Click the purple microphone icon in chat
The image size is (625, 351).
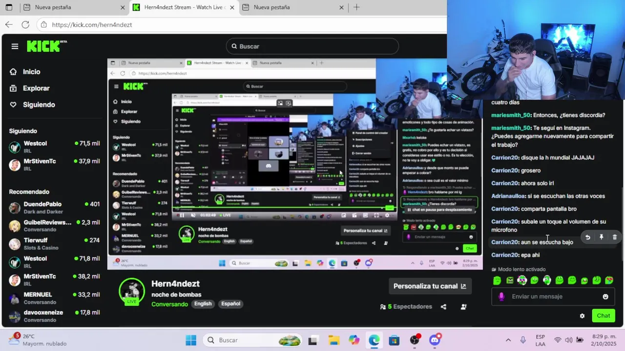click(501, 296)
